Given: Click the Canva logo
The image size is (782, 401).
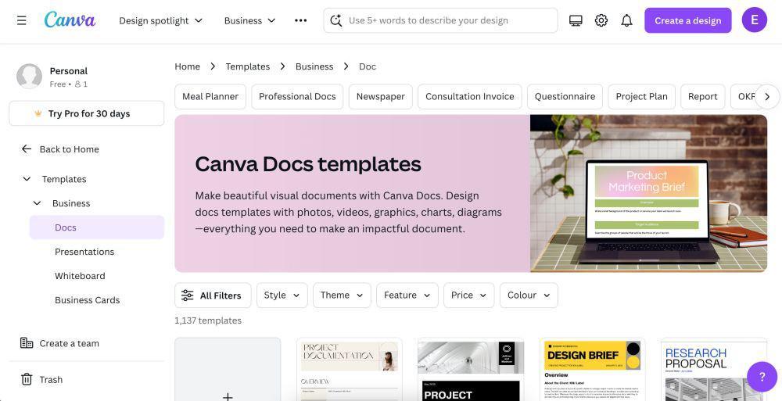Looking at the screenshot, I should (x=70, y=20).
